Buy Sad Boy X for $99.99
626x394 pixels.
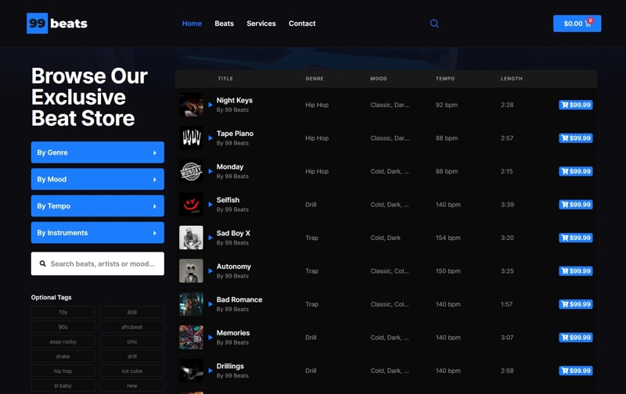[x=575, y=238]
